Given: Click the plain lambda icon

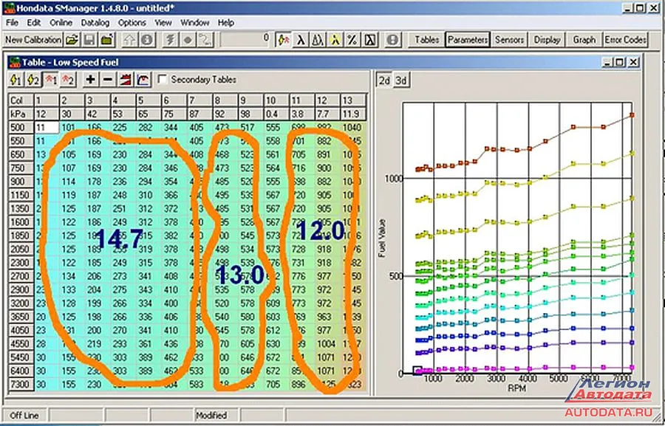Looking at the screenshot, I should [300, 40].
